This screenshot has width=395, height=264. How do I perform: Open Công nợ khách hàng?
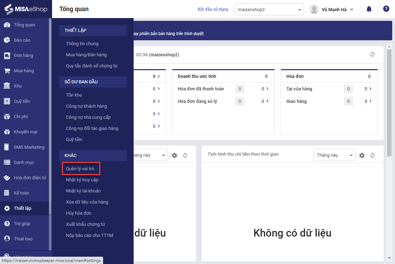[x=86, y=106]
